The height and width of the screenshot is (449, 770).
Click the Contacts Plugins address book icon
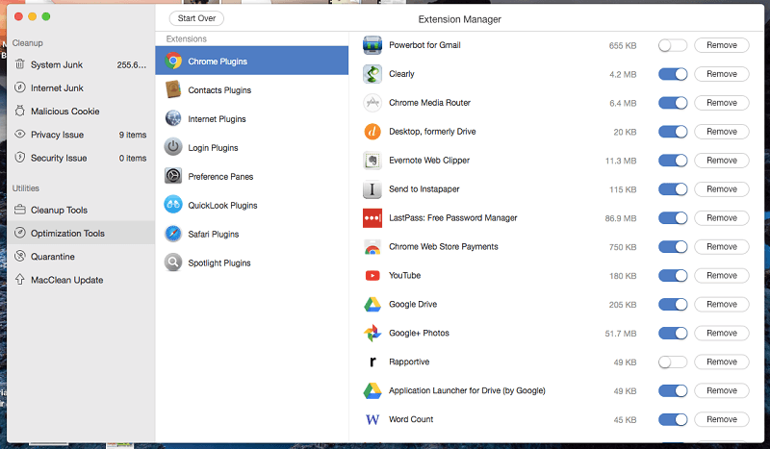pyautogui.click(x=173, y=89)
